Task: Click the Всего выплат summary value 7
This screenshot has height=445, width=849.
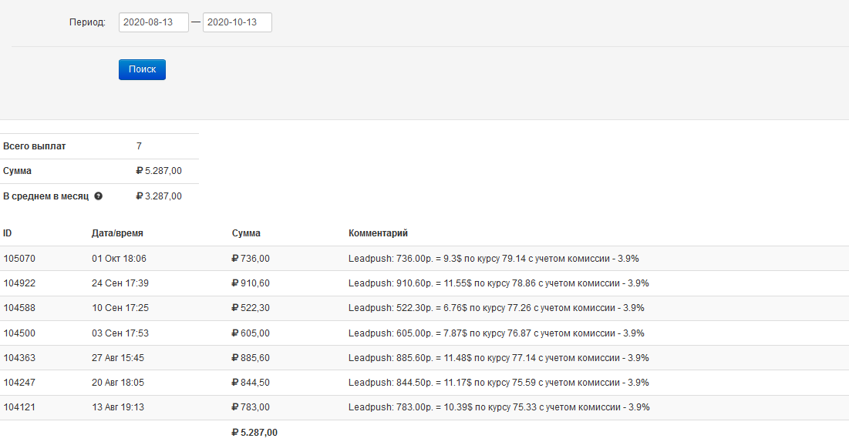Action: coord(139,146)
